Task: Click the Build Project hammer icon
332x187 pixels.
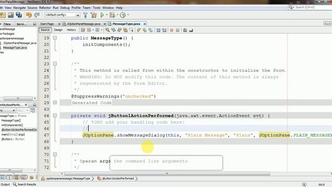Action: click(x=85, y=15)
